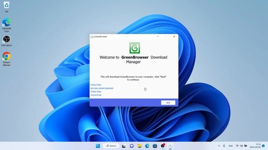Open the Wi-Fi network tray icon
This screenshot has width=268, height=150.
[x=237, y=146]
